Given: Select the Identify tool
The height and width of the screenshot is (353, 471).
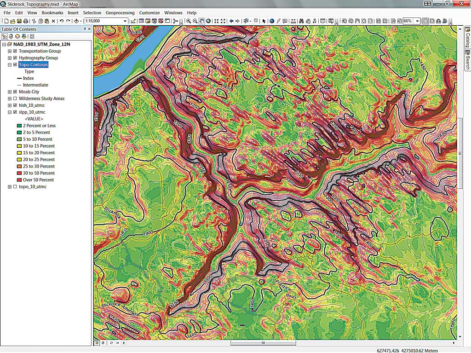Looking at the screenshot, I should pyautogui.click(x=272, y=21).
